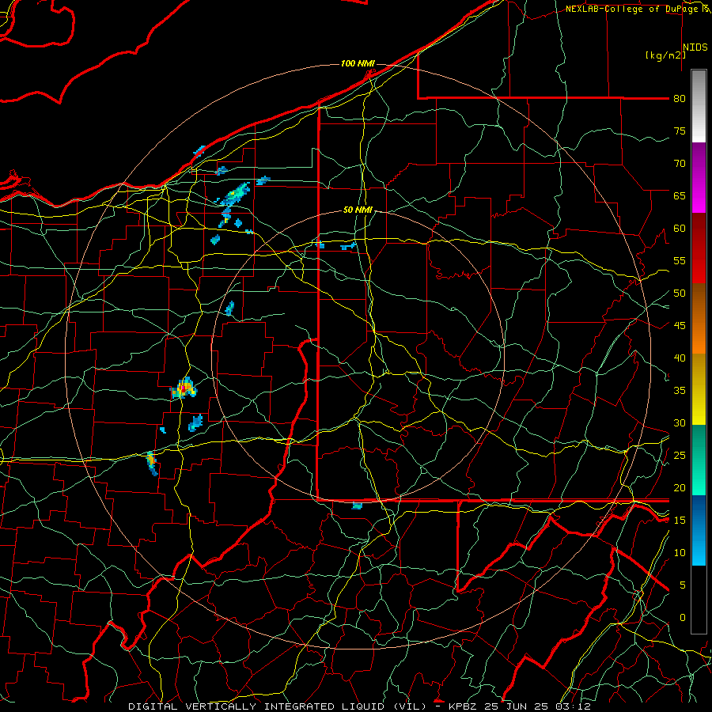Click the '60' value on the scale

(x=680, y=229)
